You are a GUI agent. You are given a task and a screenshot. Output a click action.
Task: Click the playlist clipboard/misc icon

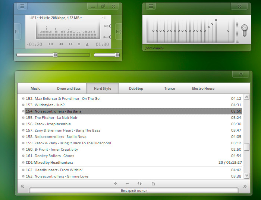[153, 184]
